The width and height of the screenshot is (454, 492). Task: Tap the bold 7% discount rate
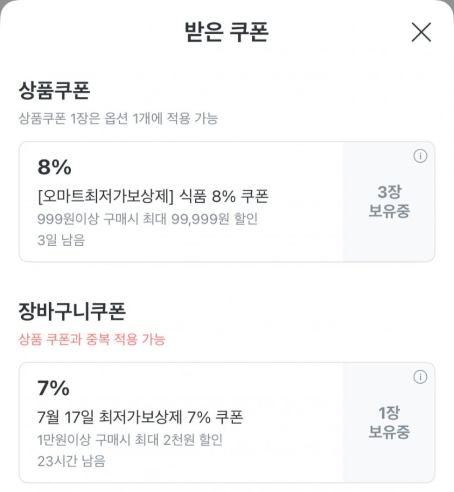pos(53,389)
